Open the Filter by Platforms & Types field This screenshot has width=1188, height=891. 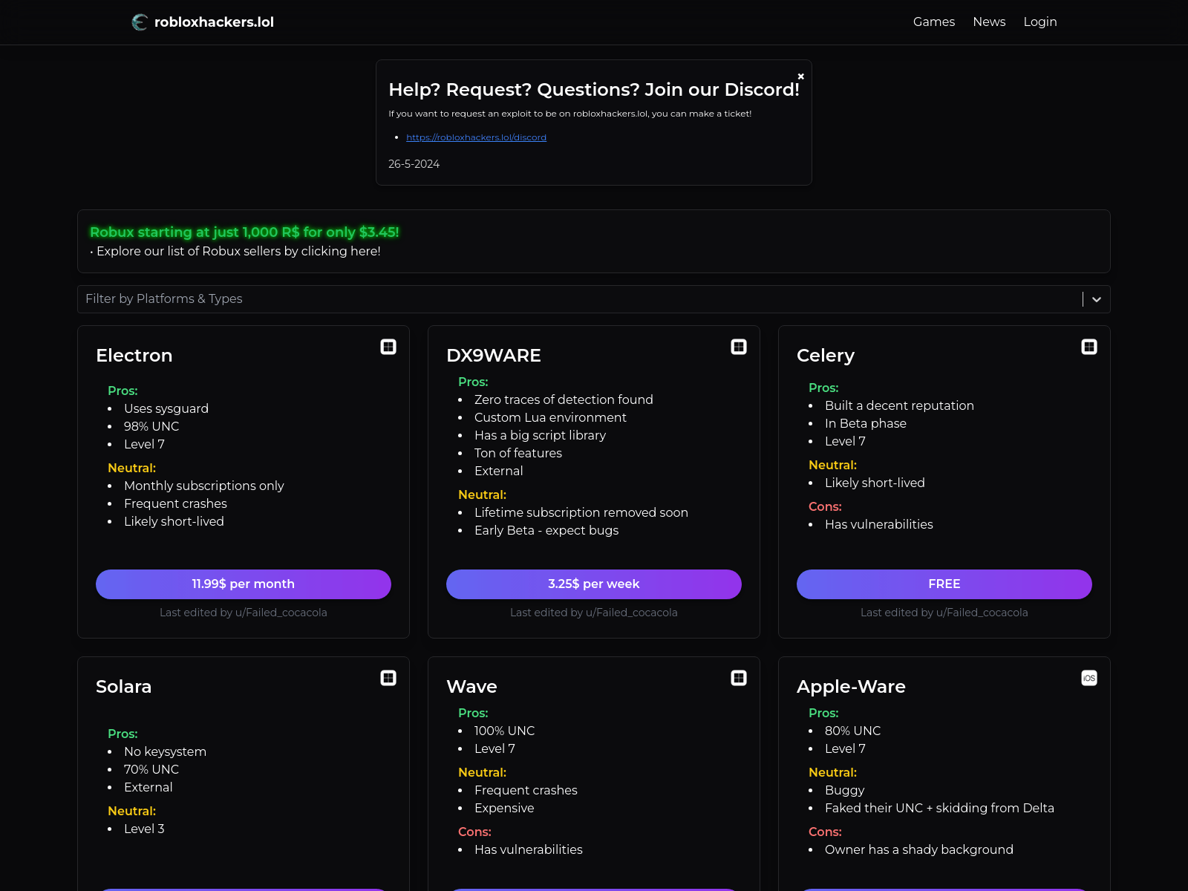tap(594, 299)
